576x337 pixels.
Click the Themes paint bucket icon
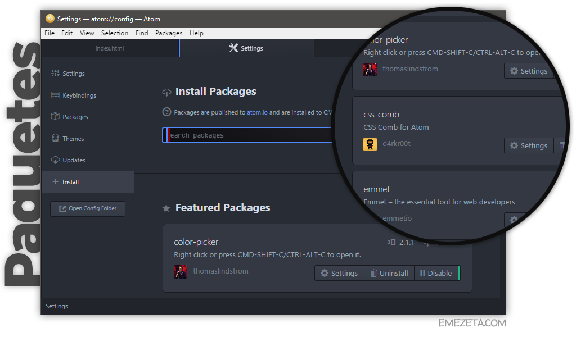(x=55, y=138)
